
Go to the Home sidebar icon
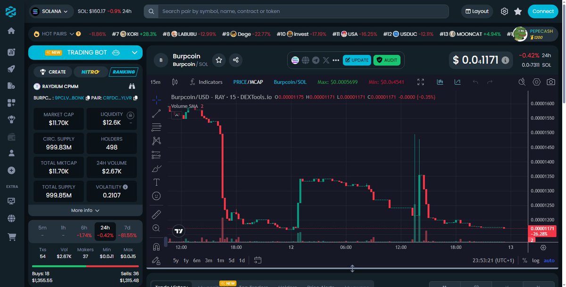(11, 31)
